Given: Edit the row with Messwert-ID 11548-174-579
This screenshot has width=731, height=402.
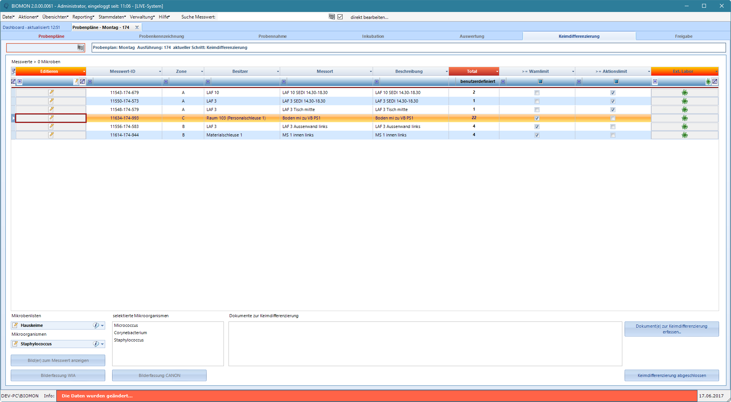Looking at the screenshot, I should 51,109.
